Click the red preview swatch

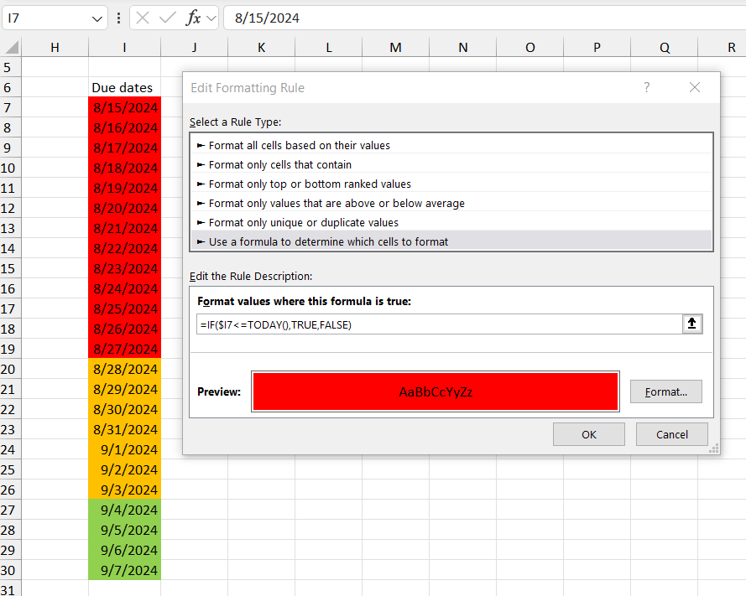click(436, 391)
